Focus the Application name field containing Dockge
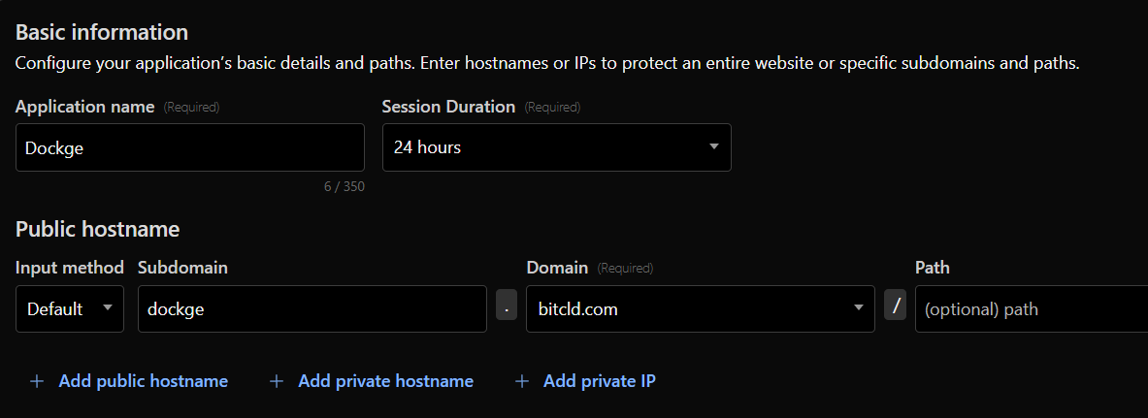 (190, 147)
